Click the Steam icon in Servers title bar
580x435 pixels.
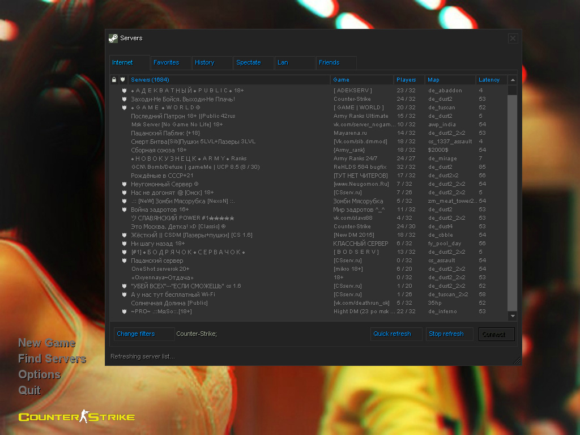(113, 38)
